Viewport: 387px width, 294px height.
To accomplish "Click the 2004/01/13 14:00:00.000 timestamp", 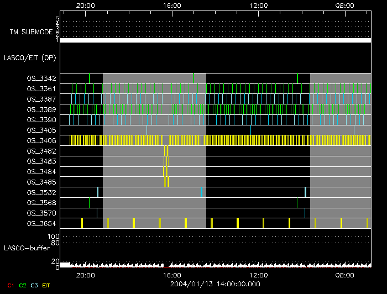I will point(215,283).
